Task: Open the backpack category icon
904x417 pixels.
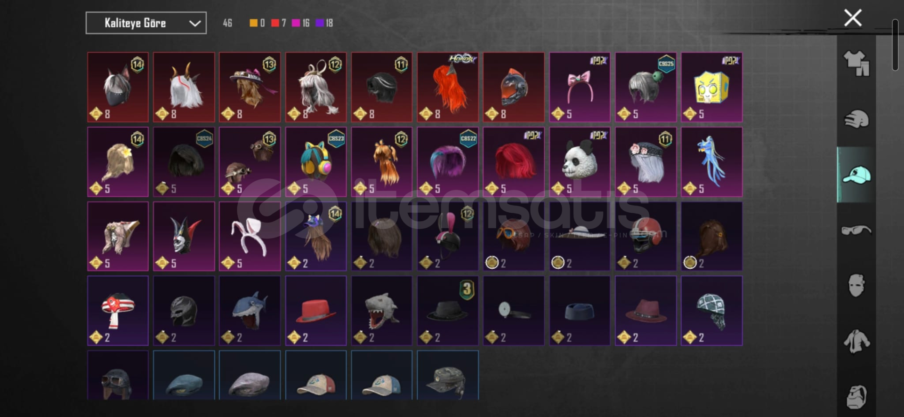Action: click(x=856, y=397)
